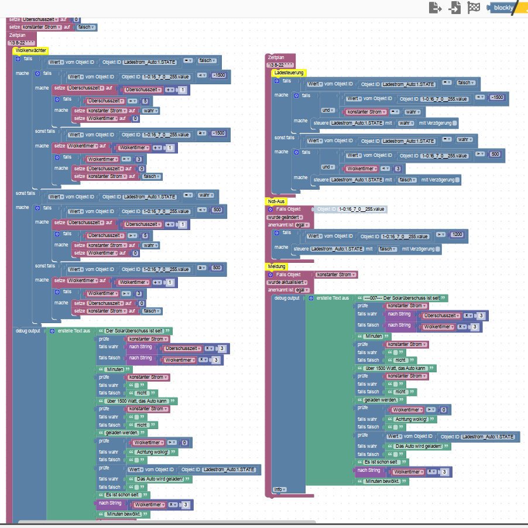This screenshot has width=528, height=528.
Task: Click right 'Es ist schon seit' text field
Action: click(x=381, y=462)
